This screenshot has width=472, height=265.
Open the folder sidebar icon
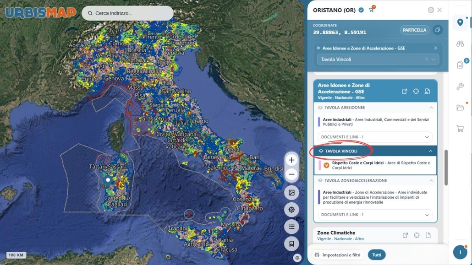click(460, 108)
